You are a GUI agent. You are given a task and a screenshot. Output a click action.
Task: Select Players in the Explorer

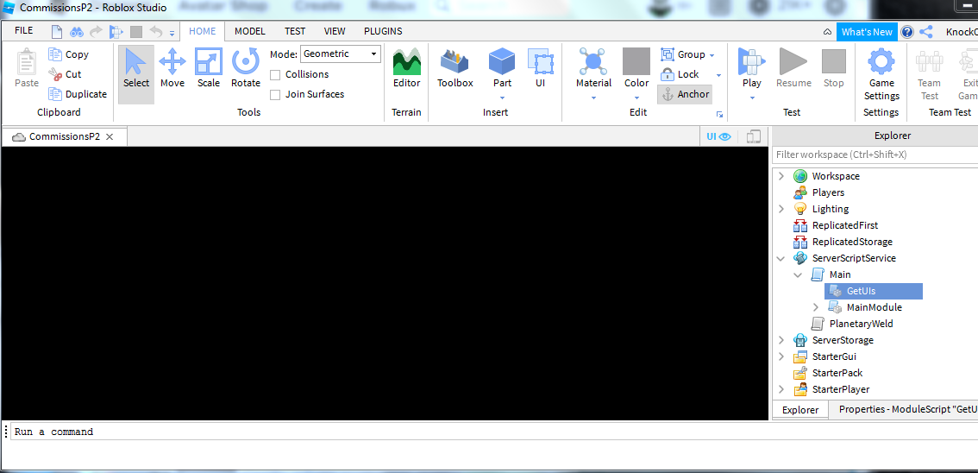[x=828, y=192]
